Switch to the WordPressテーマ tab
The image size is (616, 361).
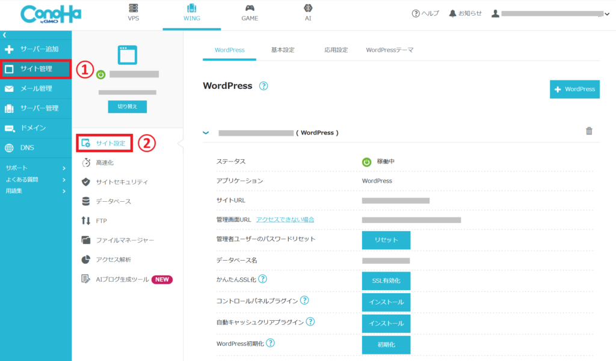[390, 50]
